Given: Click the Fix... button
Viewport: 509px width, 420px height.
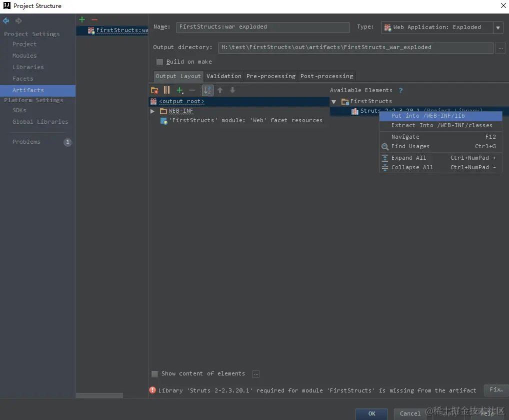Looking at the screenshot, I should 496,389.
